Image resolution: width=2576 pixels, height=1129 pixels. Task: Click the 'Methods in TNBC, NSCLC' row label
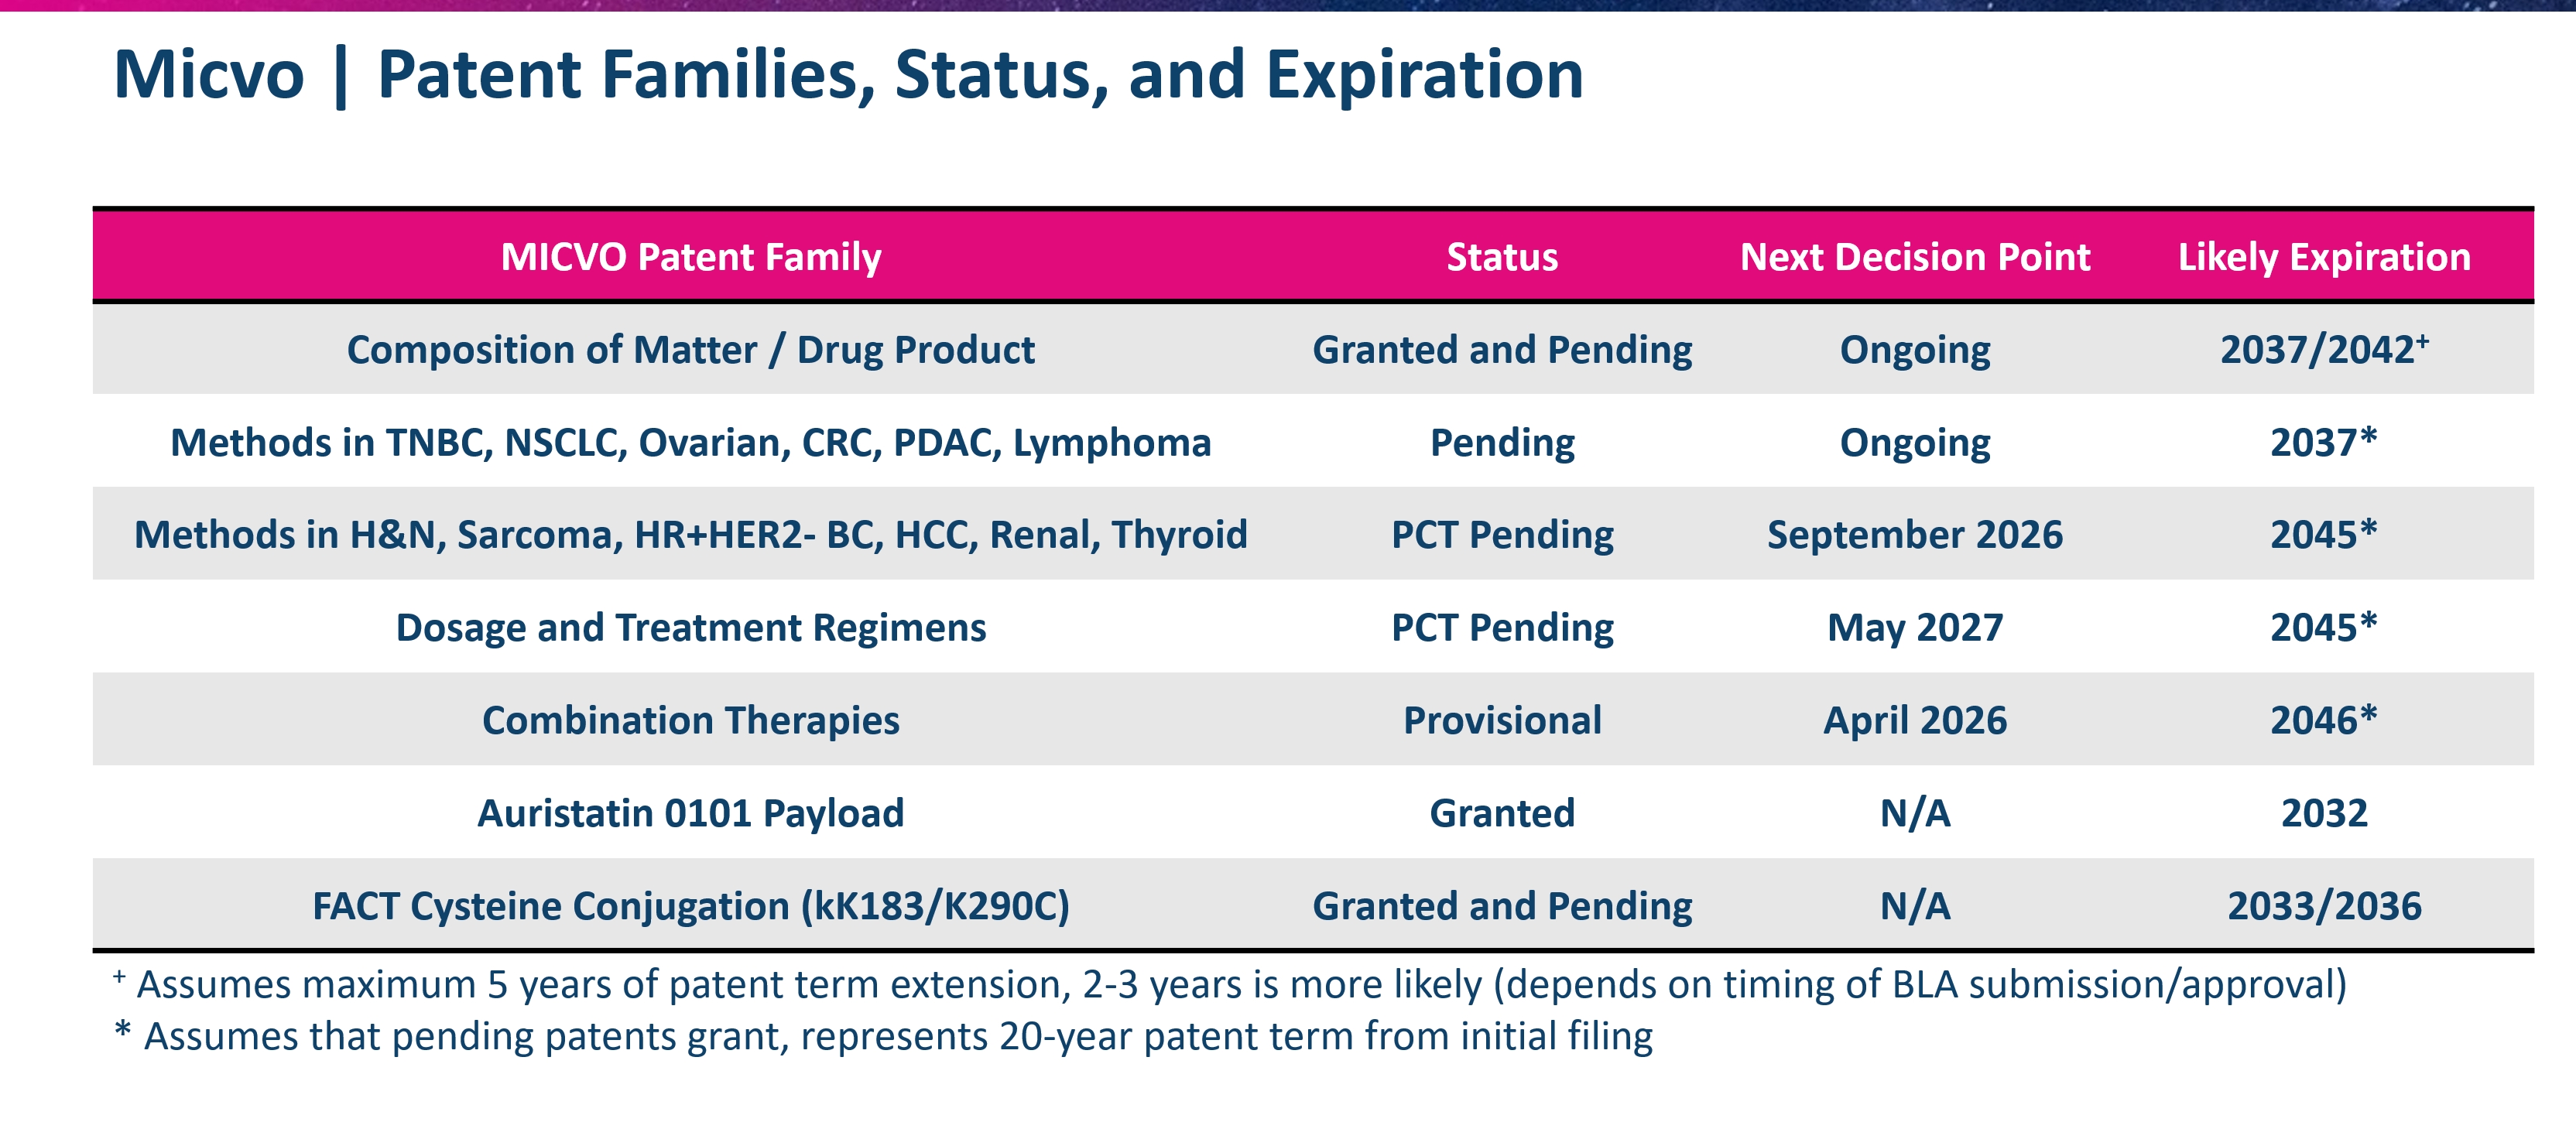pos(690,442)
